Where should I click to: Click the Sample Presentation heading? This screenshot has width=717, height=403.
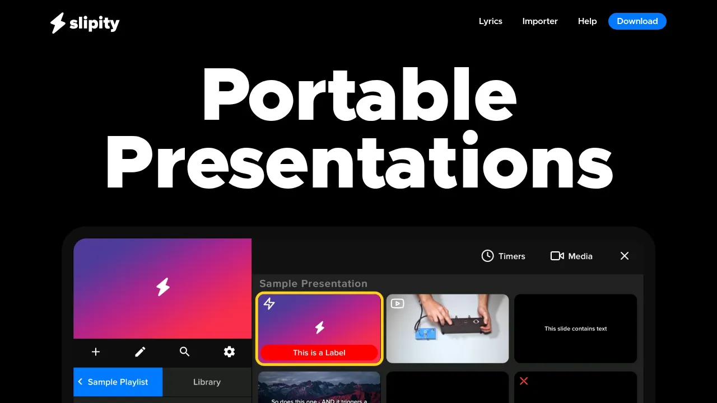[x=313, y=283]
